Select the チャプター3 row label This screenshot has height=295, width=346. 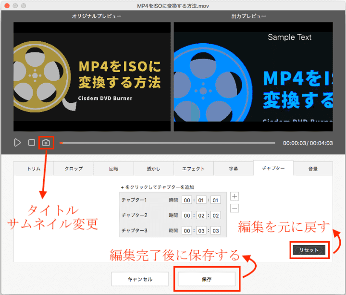(x=135, y=230)
